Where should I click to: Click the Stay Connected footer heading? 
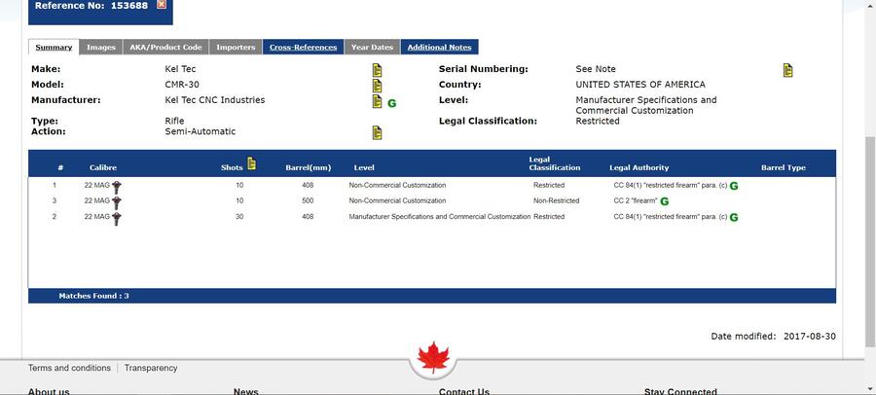(x=680, y=391)
